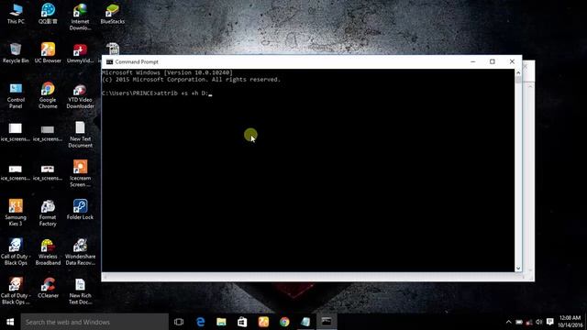The image size is (587, 330).
Task: Minimize the Command Prompt window
Action: tap(473, 61)
